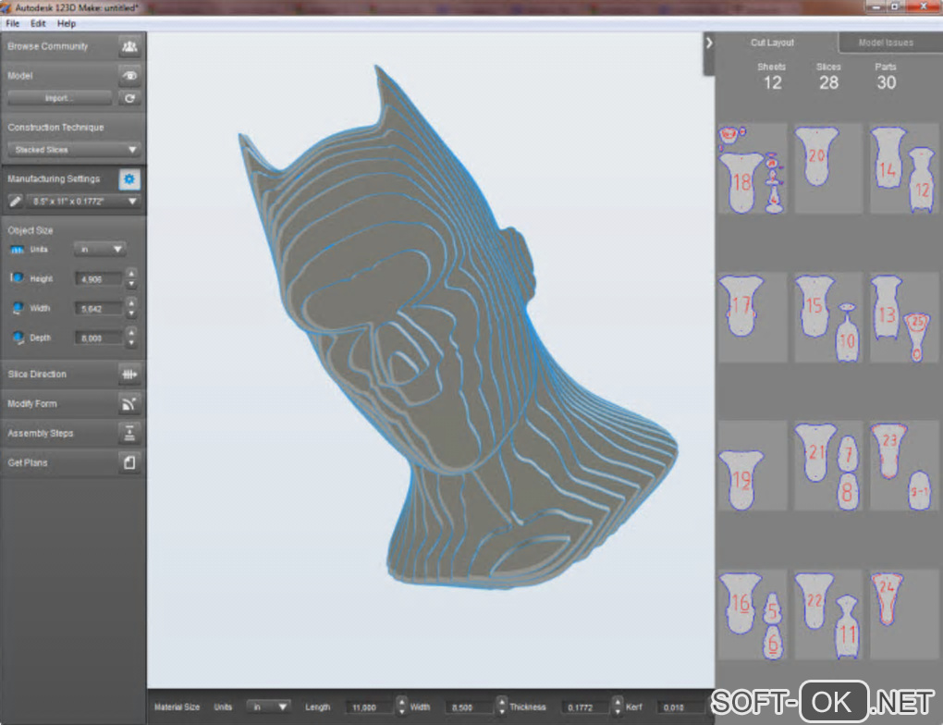This screenshot has height=725, width=943.
Task: Click the Get Plans label
Action: (x=27, y=462)
